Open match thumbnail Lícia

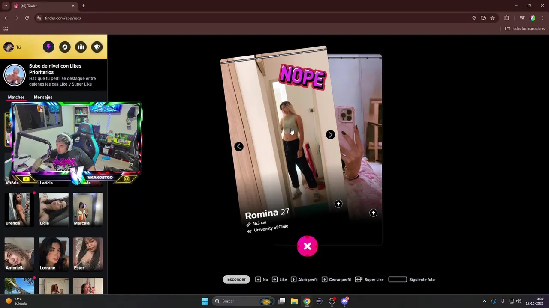pos(54,209)
